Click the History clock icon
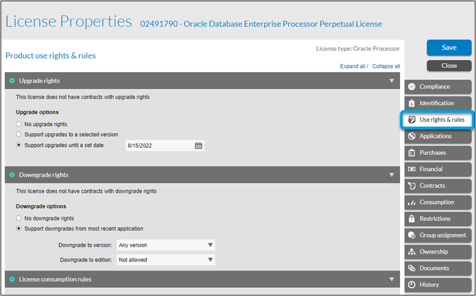This screenshot has width=476, height=296. (x=412, y=284)
